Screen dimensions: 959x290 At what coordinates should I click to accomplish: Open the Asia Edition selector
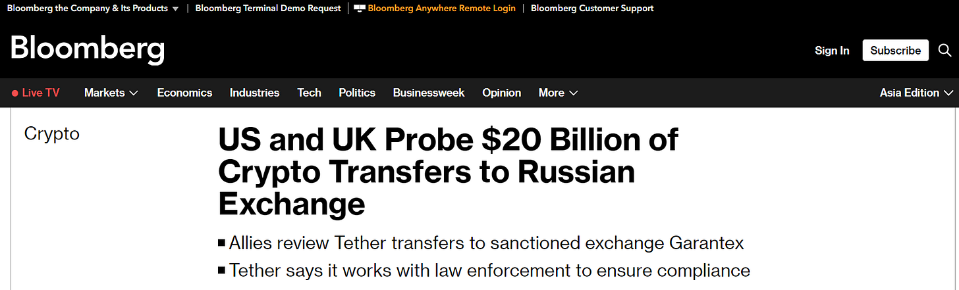point(916,93)
